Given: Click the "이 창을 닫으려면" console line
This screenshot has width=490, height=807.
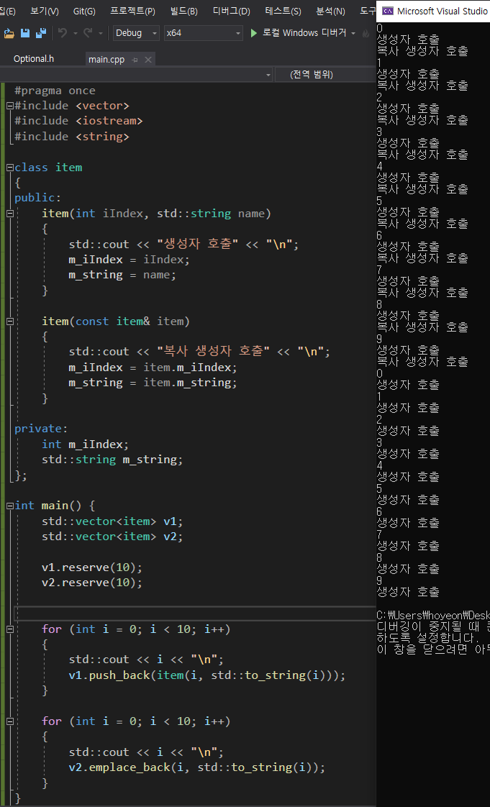Looking at the screenshot, I should point(433,649).
